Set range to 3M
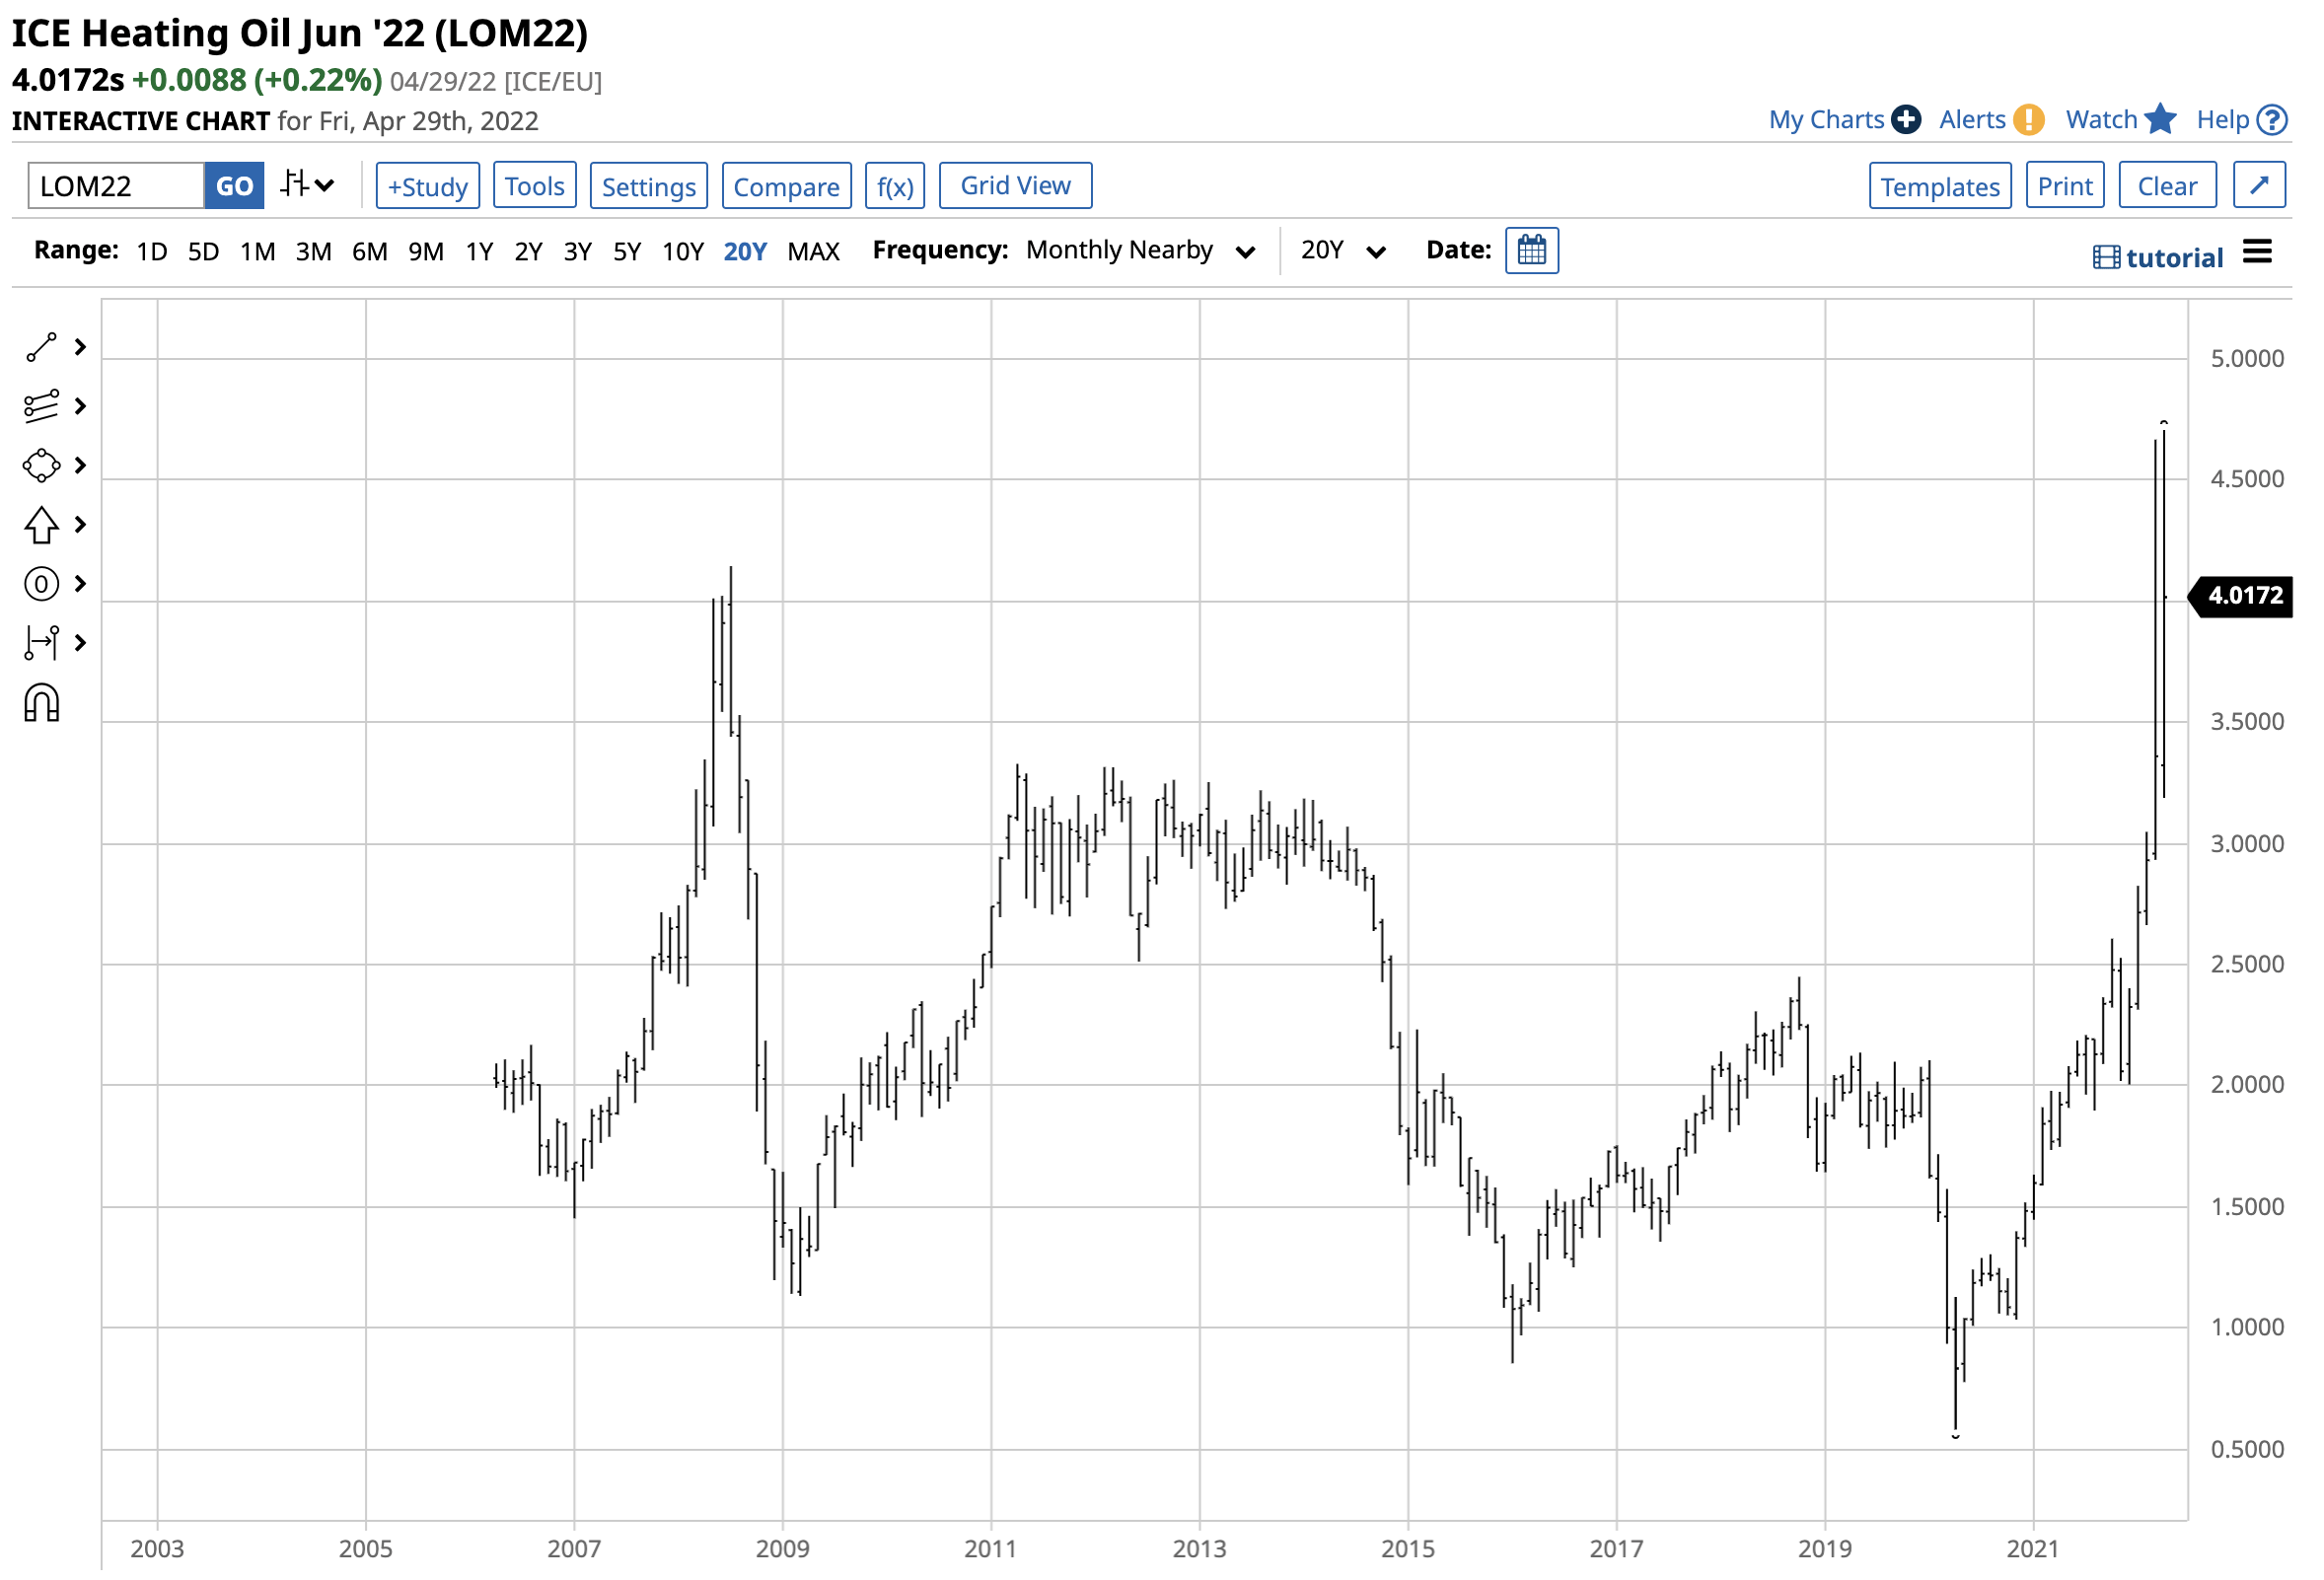Viewport: 2324px width, 1580px height. coord(314,251)
